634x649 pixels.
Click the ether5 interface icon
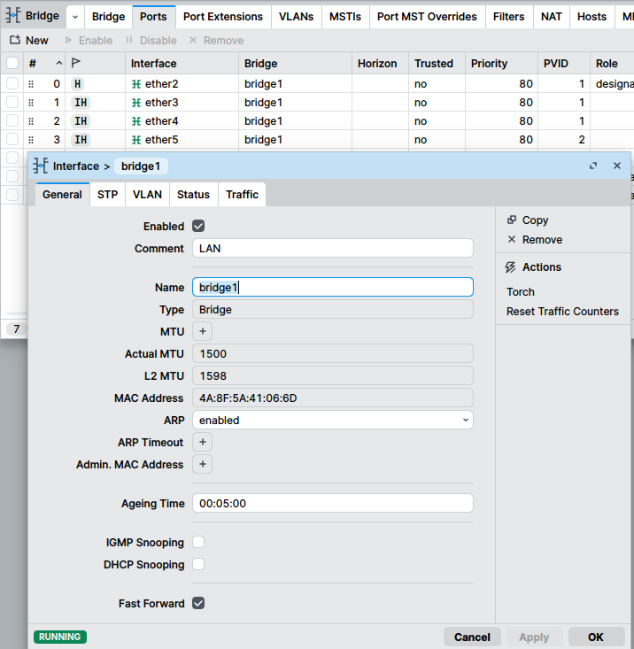pos(136,140)
